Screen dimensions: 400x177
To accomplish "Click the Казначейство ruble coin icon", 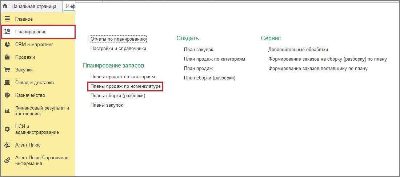I will tap(7, 95).
